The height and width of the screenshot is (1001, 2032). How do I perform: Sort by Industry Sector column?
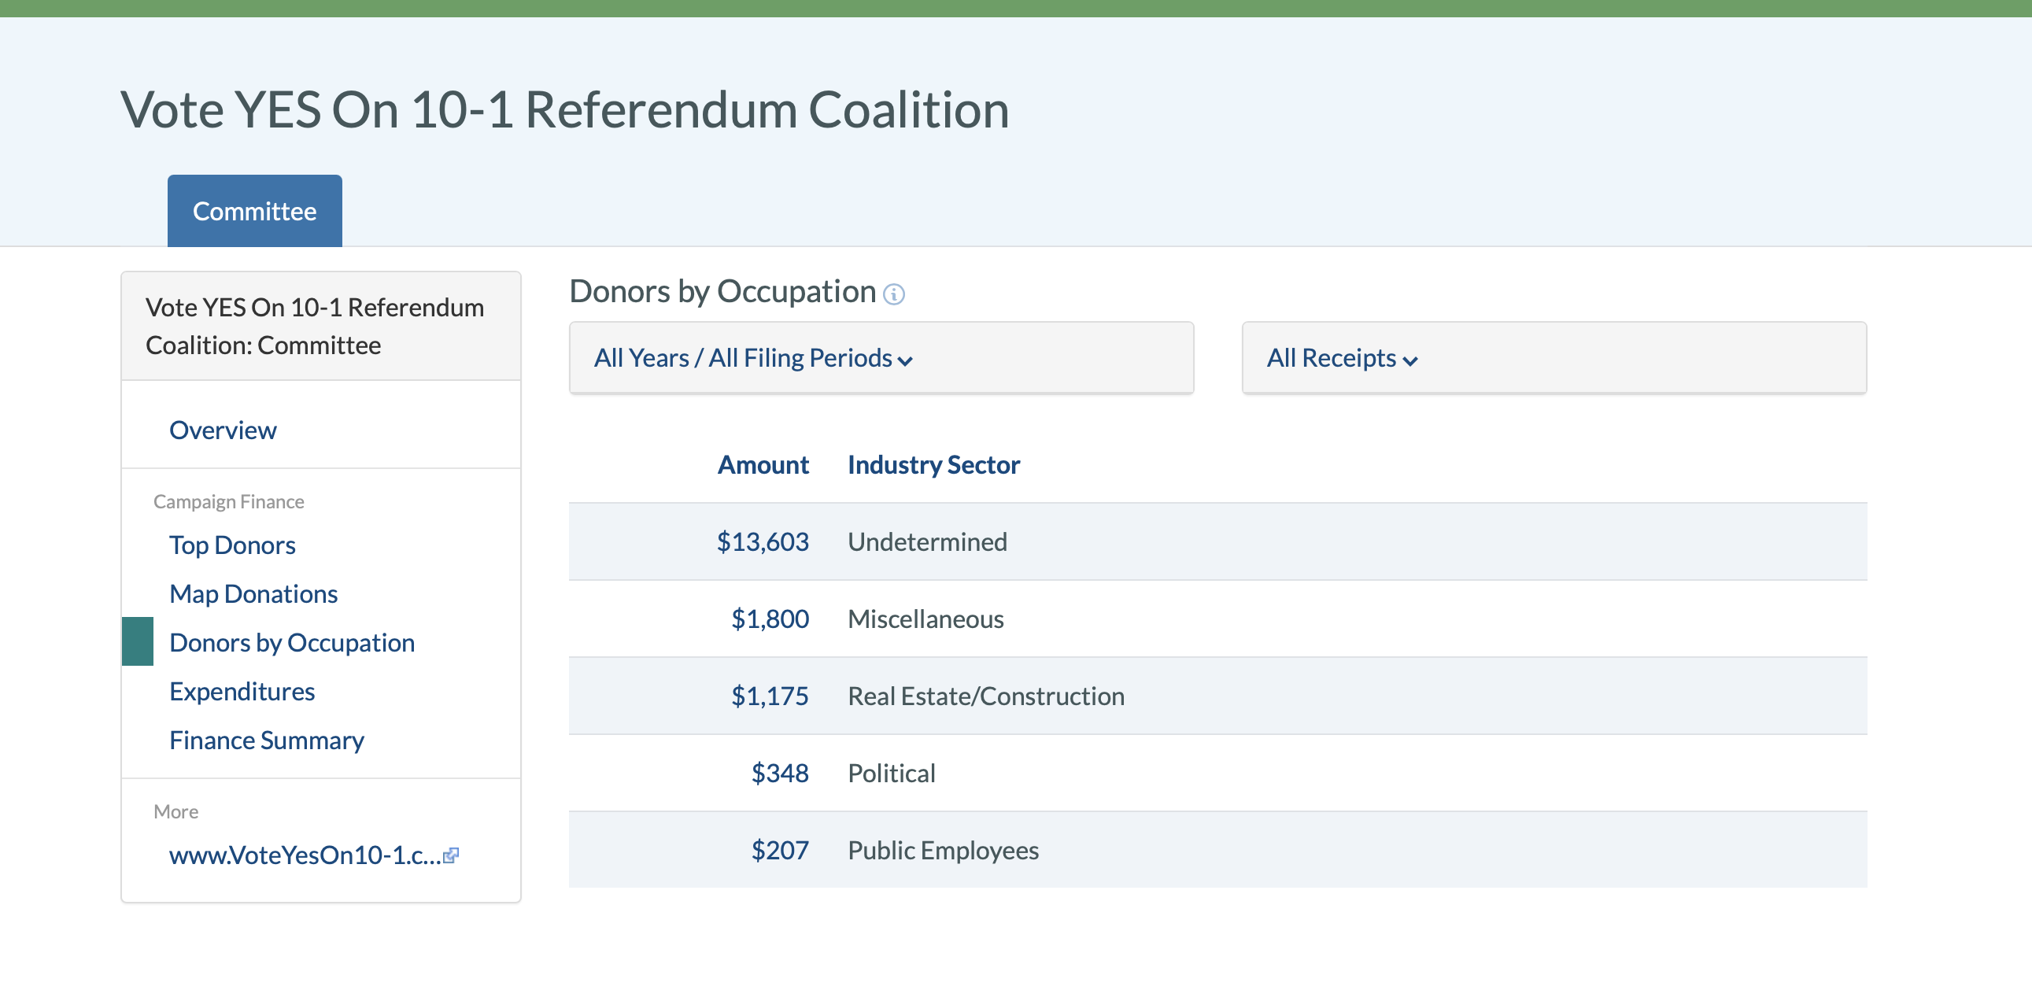933,464
